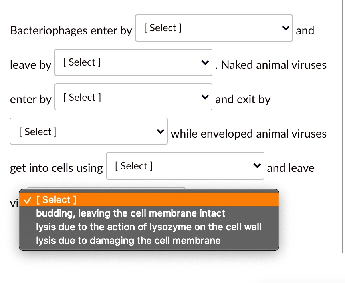
Task: Open the dropdown before "while enveloped animal viruses"
Action: pyautogui.click(x=89, y=131)
